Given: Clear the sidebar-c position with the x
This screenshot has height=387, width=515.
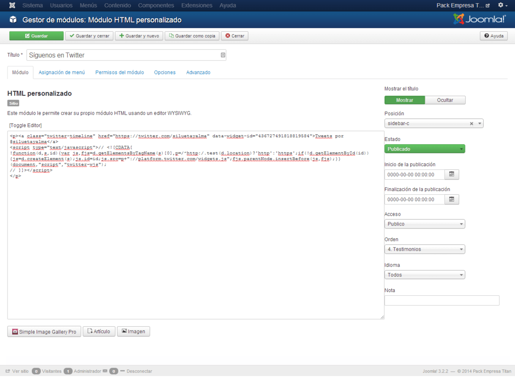Looking at the screenshot, I should coord(471,124).
